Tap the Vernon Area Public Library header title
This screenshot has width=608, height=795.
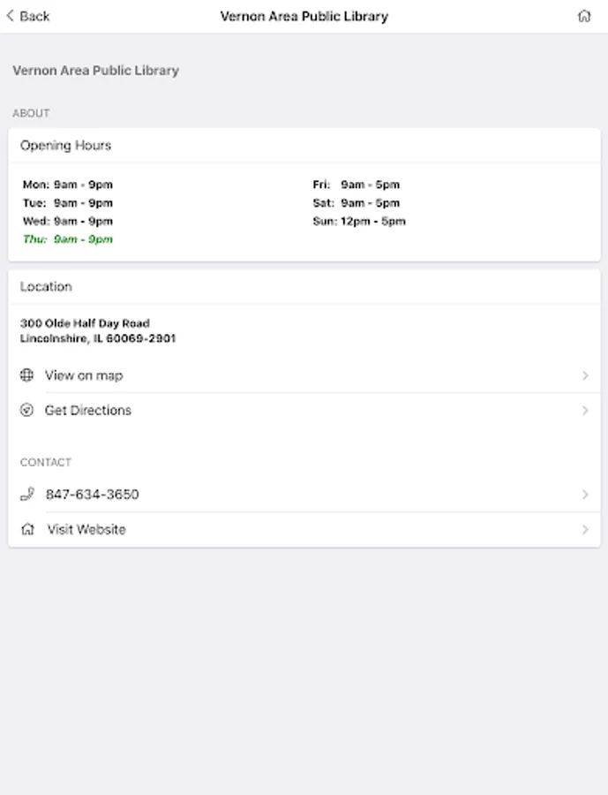(304, 16)
